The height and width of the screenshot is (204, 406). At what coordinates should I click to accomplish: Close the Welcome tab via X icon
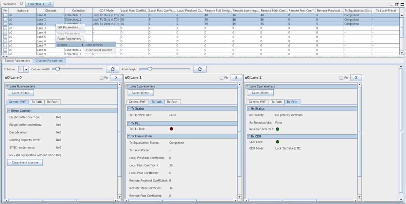pyautogui.click(x=22, y=4)
